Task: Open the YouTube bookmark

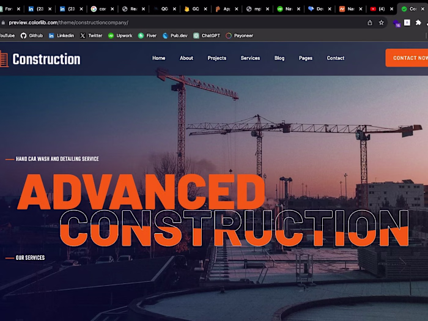Action: coord(7,35)
